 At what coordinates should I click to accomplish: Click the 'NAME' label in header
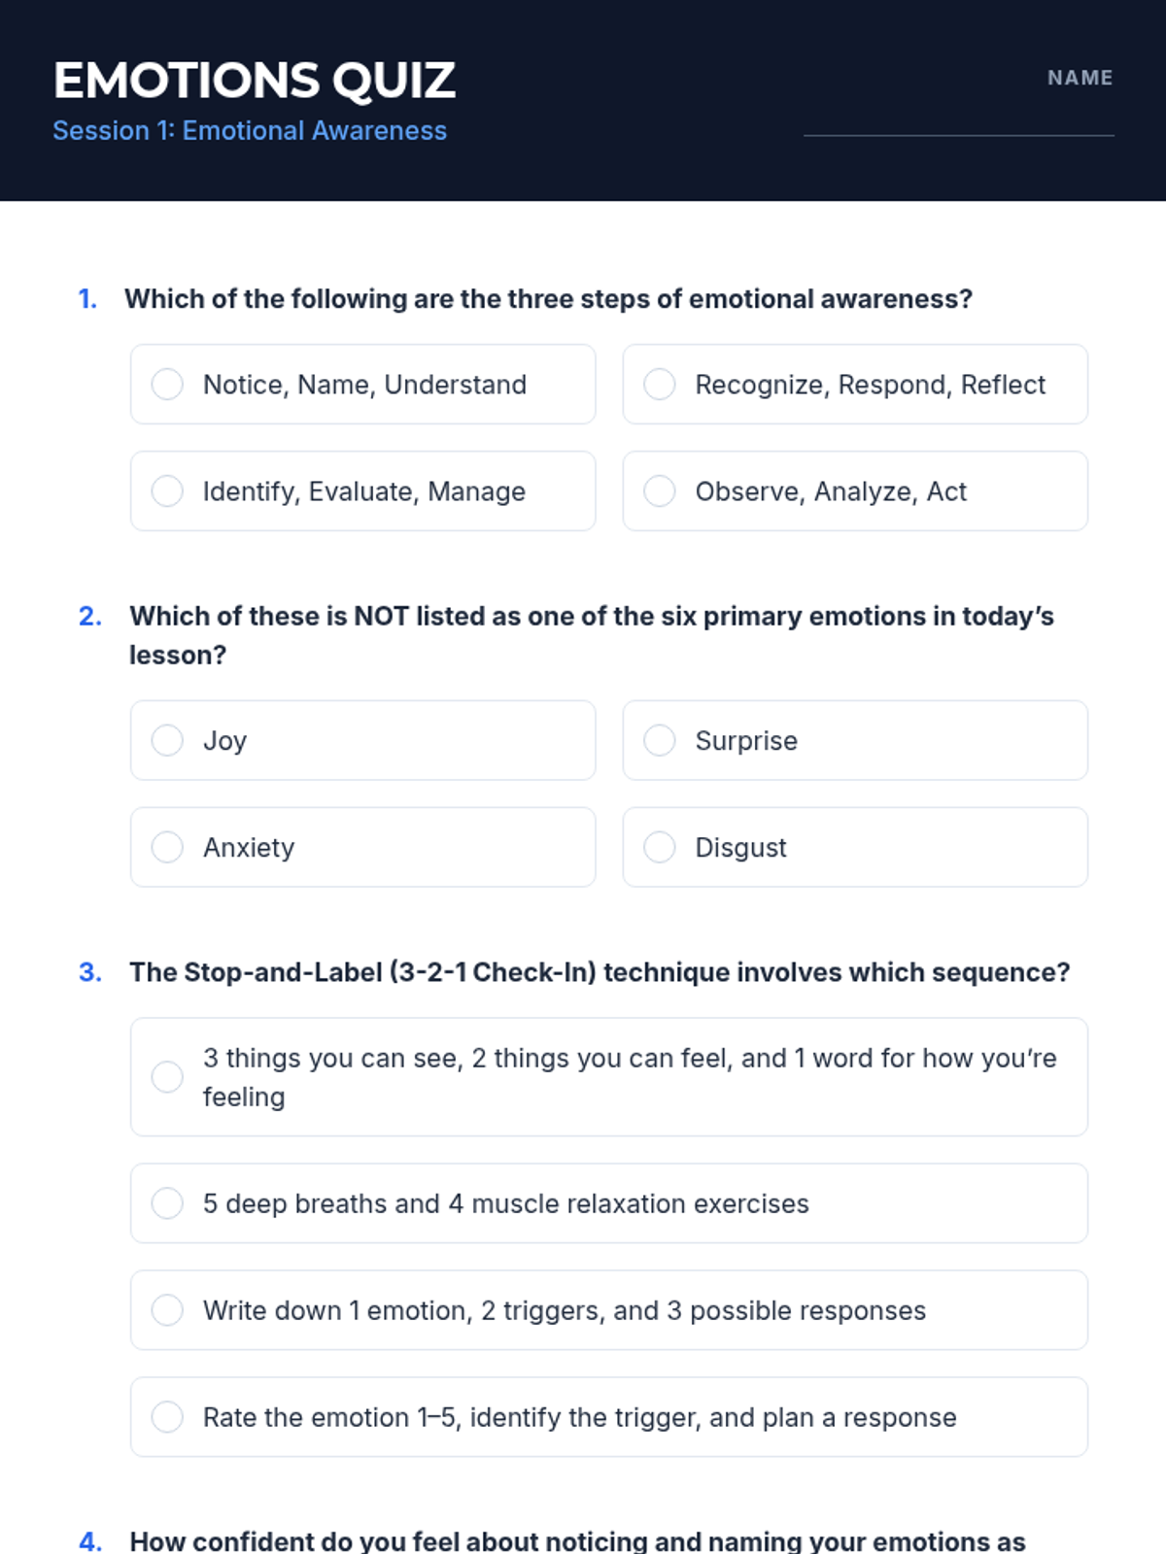(1080, 78)
